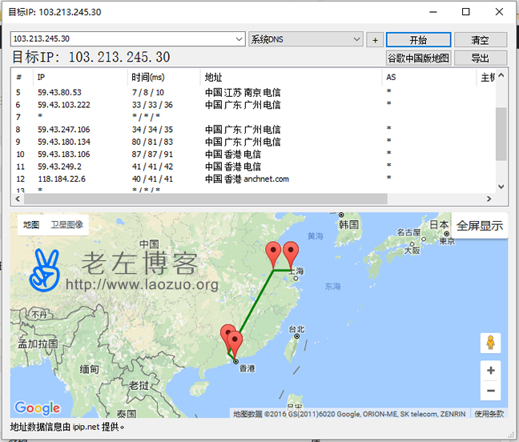Zoom out the map with minus button

490,391
